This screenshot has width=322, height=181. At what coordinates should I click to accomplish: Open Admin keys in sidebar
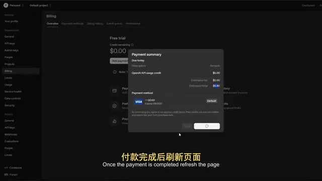[12, 50]
